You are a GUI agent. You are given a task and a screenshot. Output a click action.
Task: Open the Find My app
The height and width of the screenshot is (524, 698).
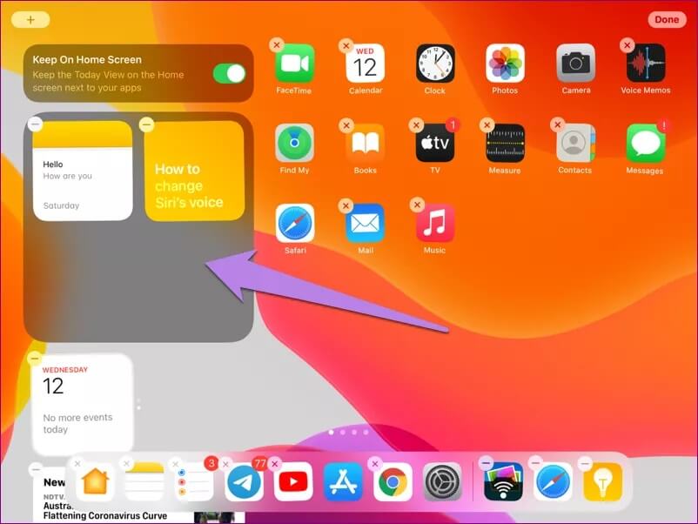[295, 143]
